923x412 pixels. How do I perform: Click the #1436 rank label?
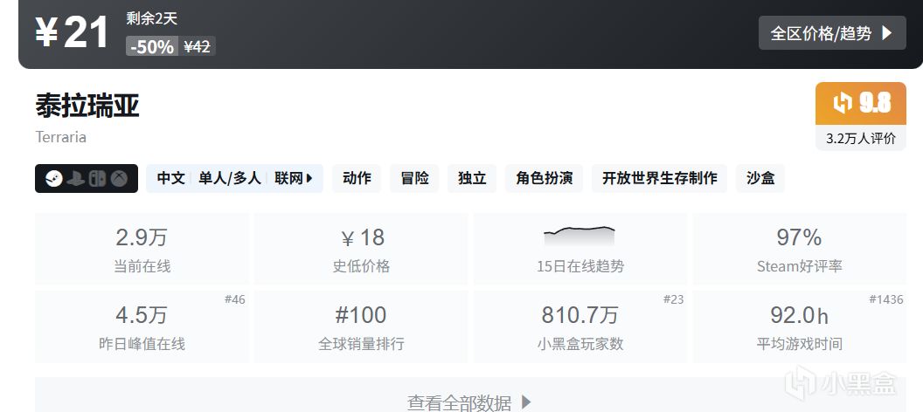tap(886, 299)
